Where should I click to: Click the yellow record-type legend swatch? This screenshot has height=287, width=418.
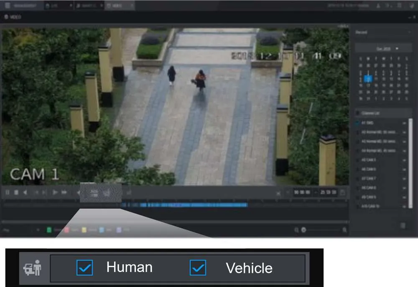click(x=84, y=230)
